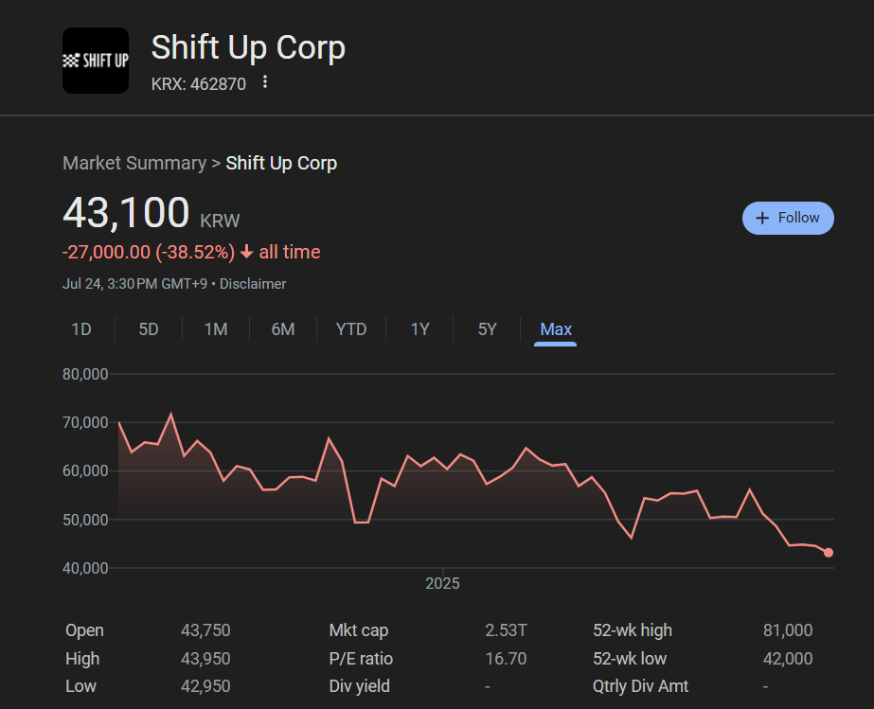Click the High value 43,950
874x709 pixels.
point(205,659)
